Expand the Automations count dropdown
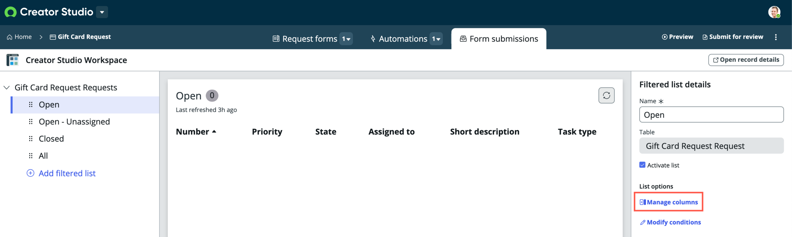792x237 pixels. click(436, 39)
